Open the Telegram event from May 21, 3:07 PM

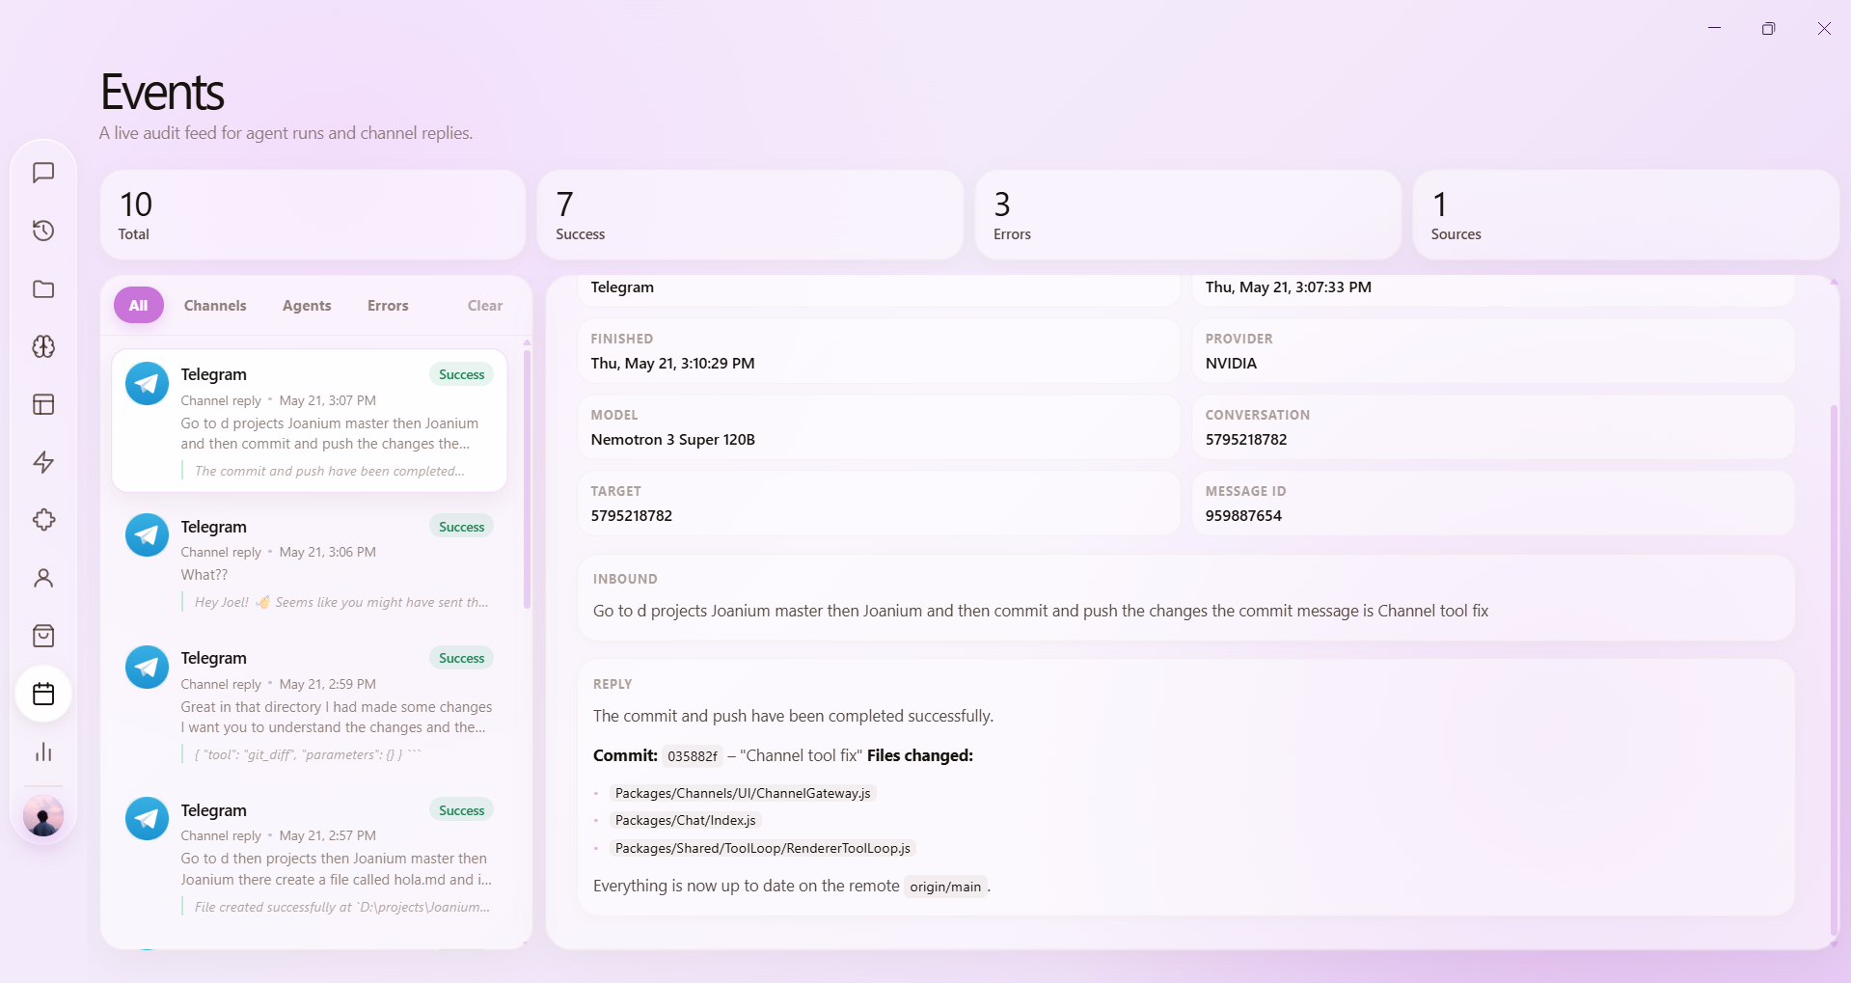click(310, 421)
